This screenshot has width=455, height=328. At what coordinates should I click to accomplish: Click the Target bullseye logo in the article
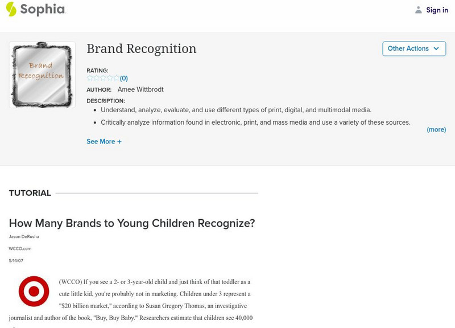pyautogui.click(x=34, y=292)
